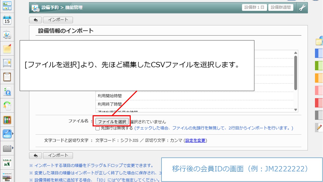Enable the ignore first row checkbox
323x182 pixels.
coord(97,128)
